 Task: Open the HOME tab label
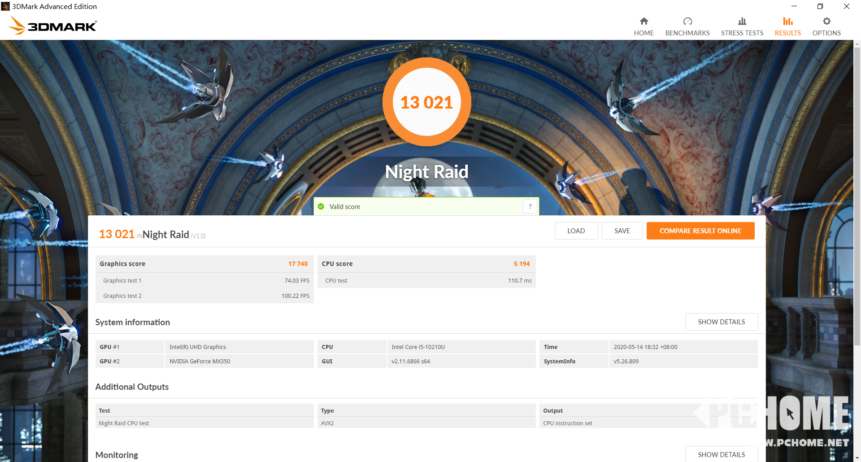click(x=644, y=33)
